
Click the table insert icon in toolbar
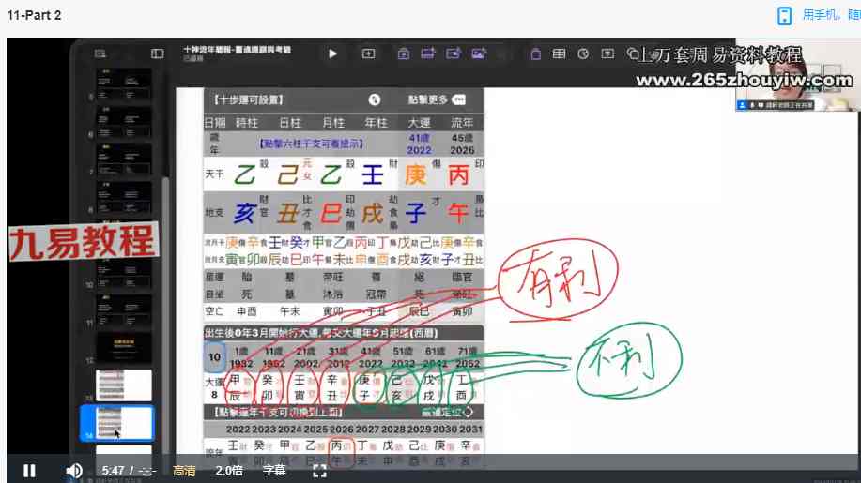559,53
